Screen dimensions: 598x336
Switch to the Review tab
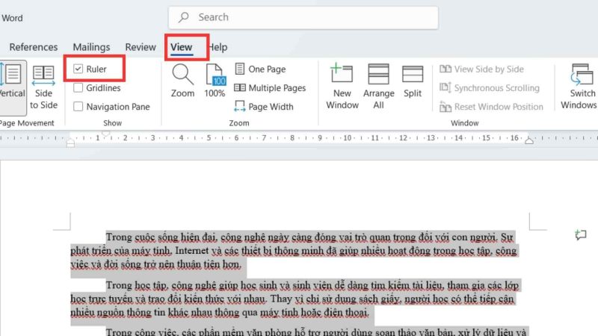(141, 47)
